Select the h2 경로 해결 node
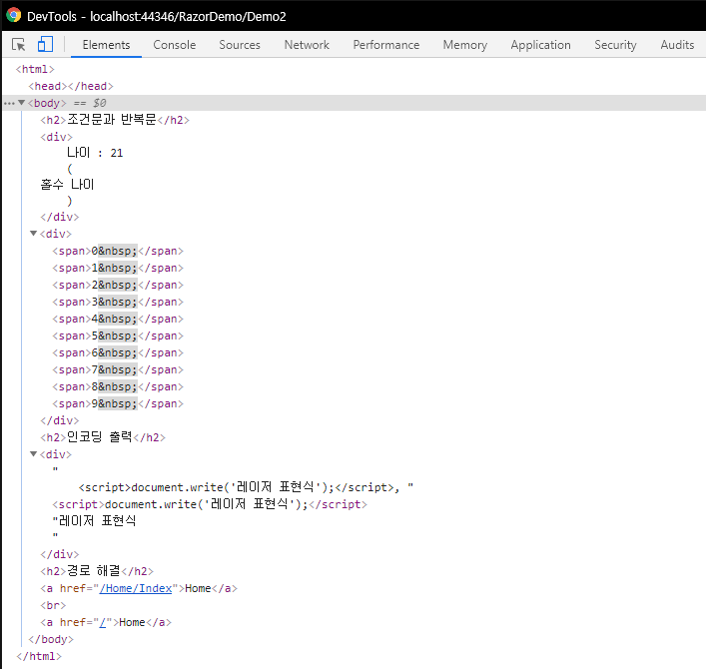The image size is (706, 669). 97,571
